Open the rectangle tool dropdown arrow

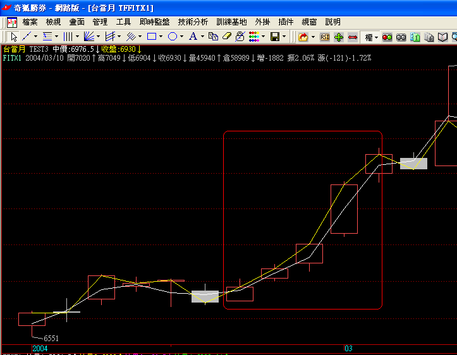pyautogui.click(x=161, y=37)
